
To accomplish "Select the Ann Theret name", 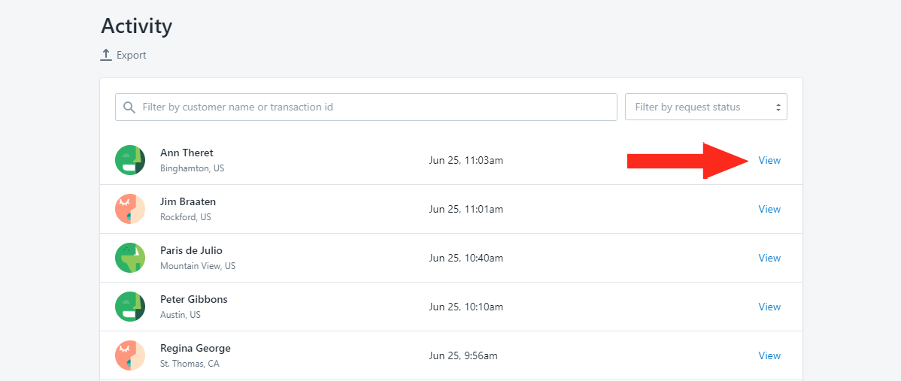I will pos(187,153).
